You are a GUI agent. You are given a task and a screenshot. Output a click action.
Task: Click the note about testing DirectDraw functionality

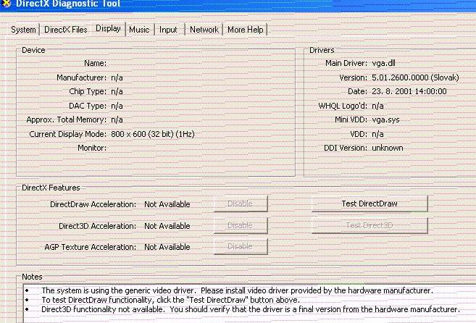click(170, 300)
